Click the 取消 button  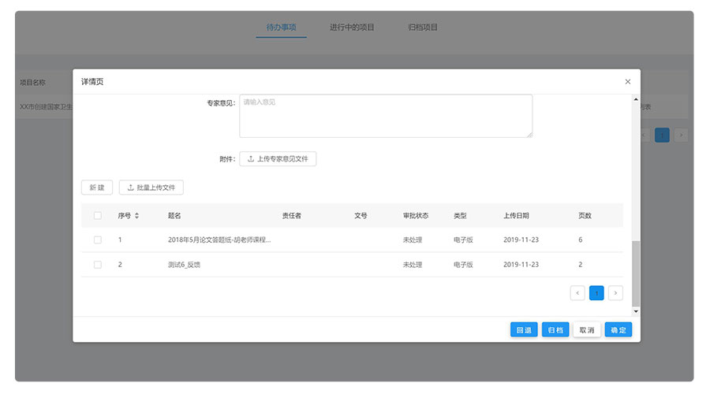(587, 329)
